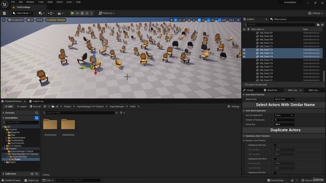Open the Axis for Duplication dropdown
Viewport: 326px width, 183px height.
284,115
